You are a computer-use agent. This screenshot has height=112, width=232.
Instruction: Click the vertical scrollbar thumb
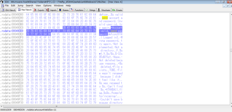click(231, 50)
